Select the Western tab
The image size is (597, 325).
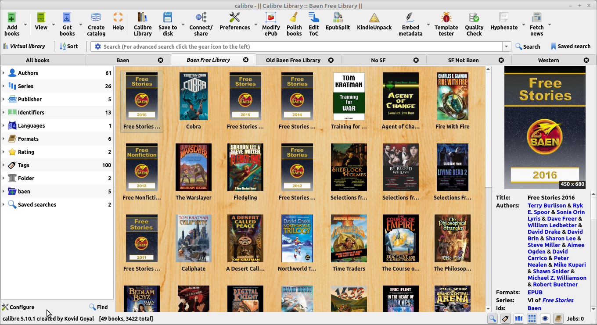tap(549, 60)
